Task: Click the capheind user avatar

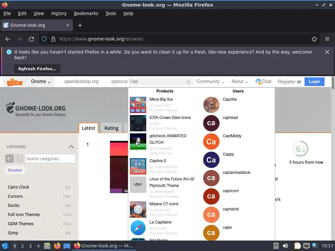Action: [211, 215]
